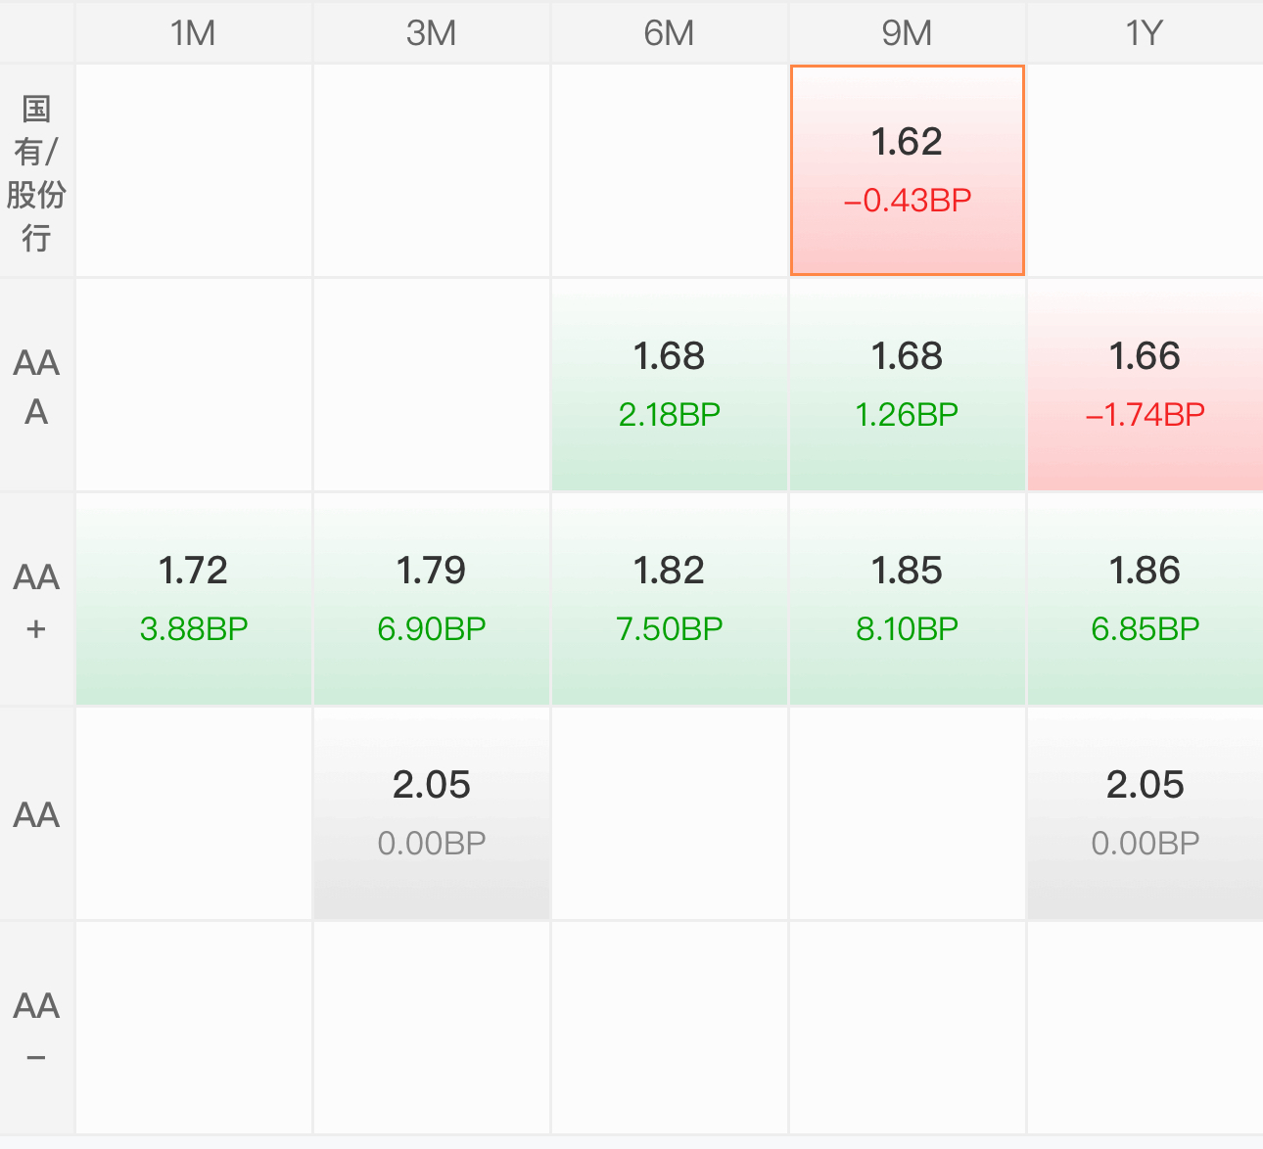The width and height of the screenshot is (1263, 1149).
Task: Click the AA- rating row label
Action: click(36, 1028)
